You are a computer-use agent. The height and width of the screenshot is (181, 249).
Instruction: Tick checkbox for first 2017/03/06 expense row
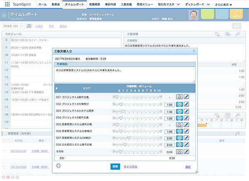click(5, 152)
